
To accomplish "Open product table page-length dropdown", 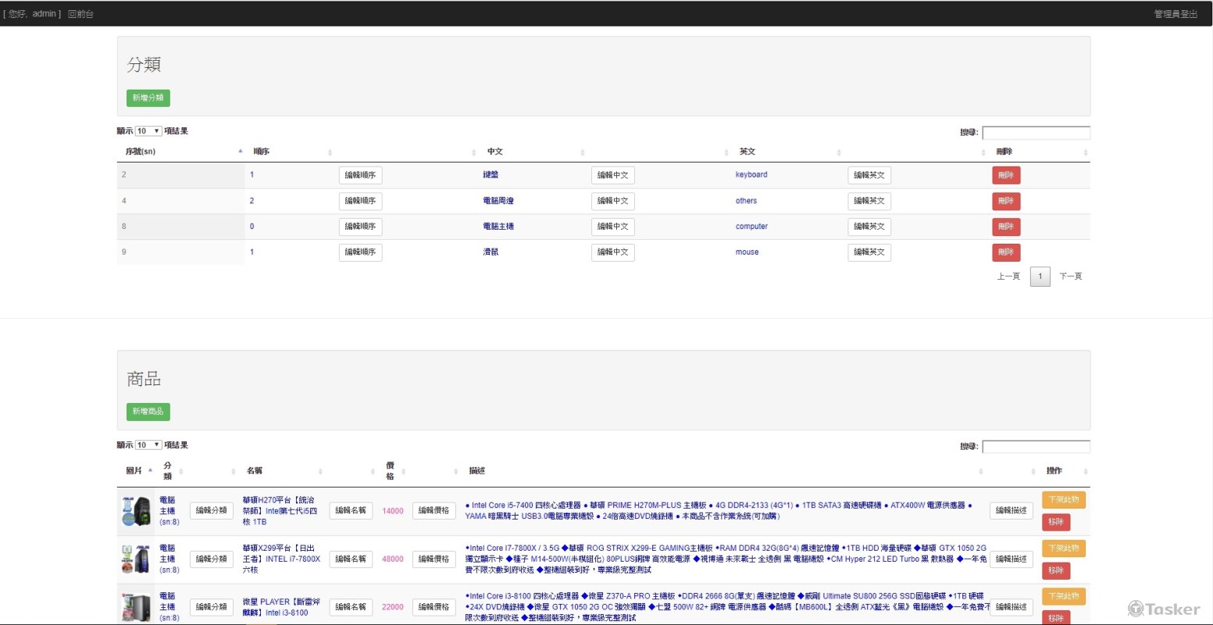I will 148,445.
